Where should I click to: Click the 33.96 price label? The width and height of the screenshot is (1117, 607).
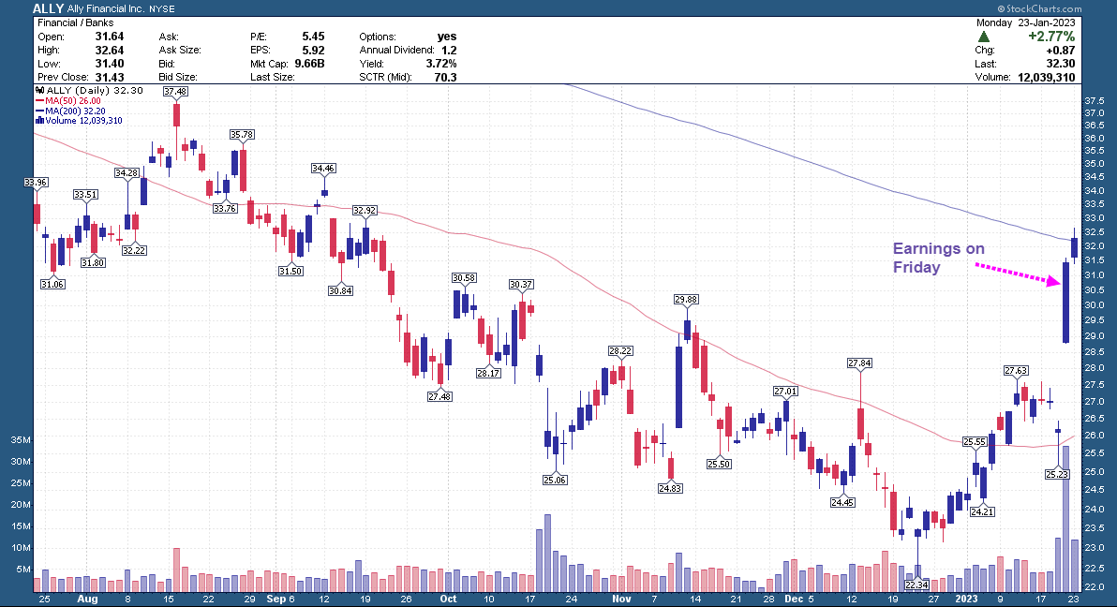(36, 183)
